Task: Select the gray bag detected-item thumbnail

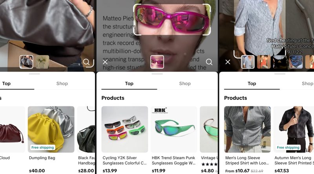Action: coord(26,62)
